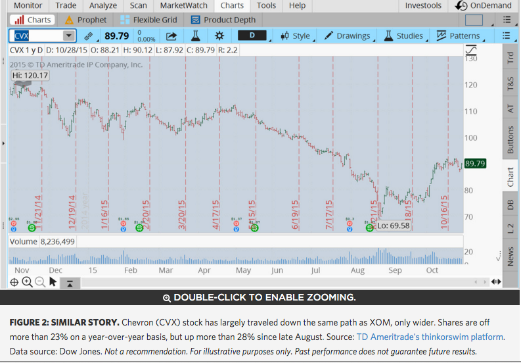Viewport: 521px width, 363px height.
Task: Click the zoom out magnifier icon
Action: pyautogui.click(x=40, y=283)
